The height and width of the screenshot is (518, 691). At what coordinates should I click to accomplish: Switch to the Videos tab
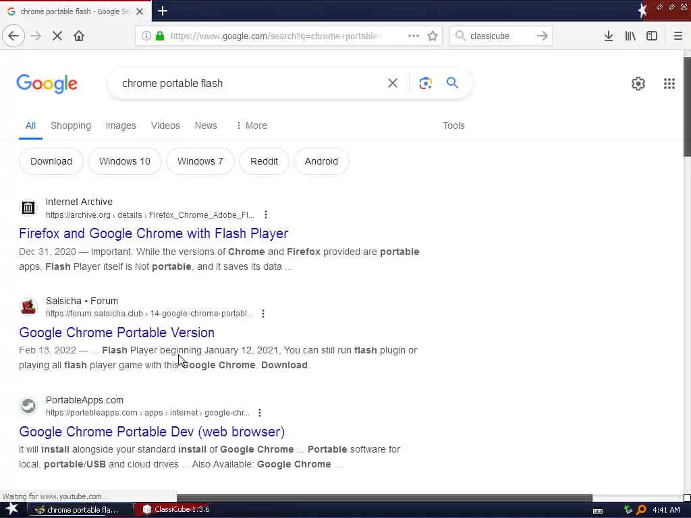tap(165, 125)
